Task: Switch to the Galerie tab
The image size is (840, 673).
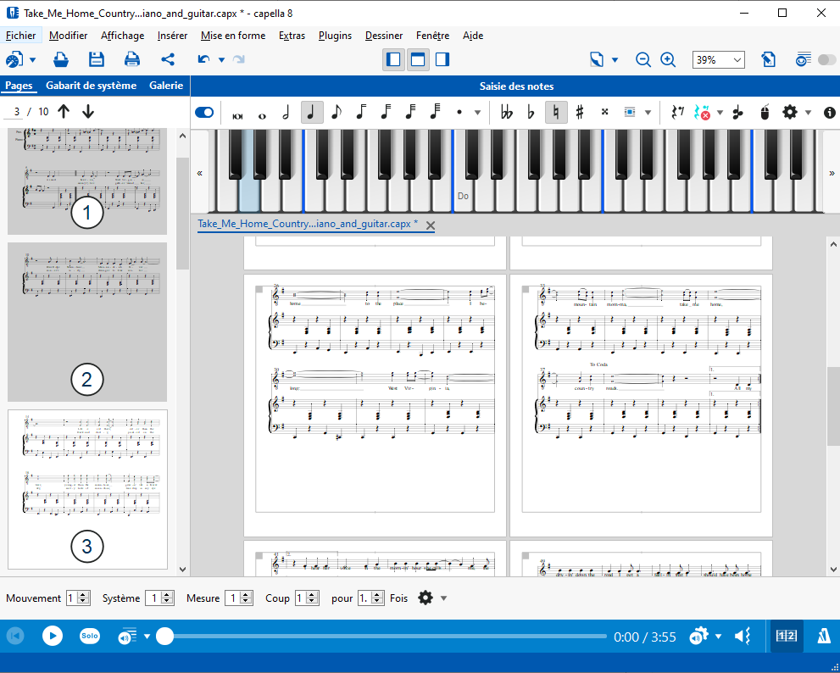Action: pos(166,86)
